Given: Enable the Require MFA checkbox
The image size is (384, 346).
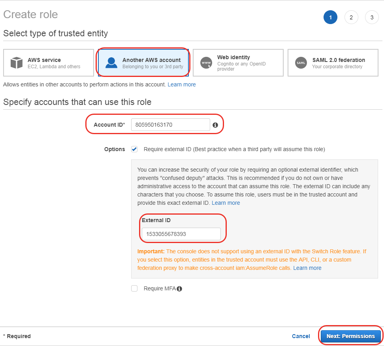Looking at the screenshot, I should (x=134, y=288).
